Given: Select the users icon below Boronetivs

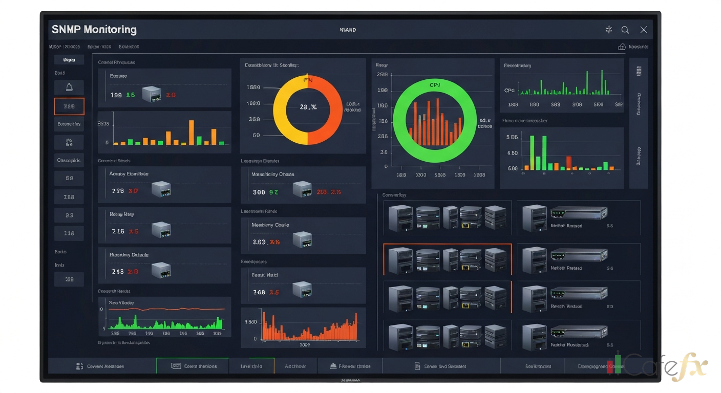Looking at the screenshot, I should 69,142.
